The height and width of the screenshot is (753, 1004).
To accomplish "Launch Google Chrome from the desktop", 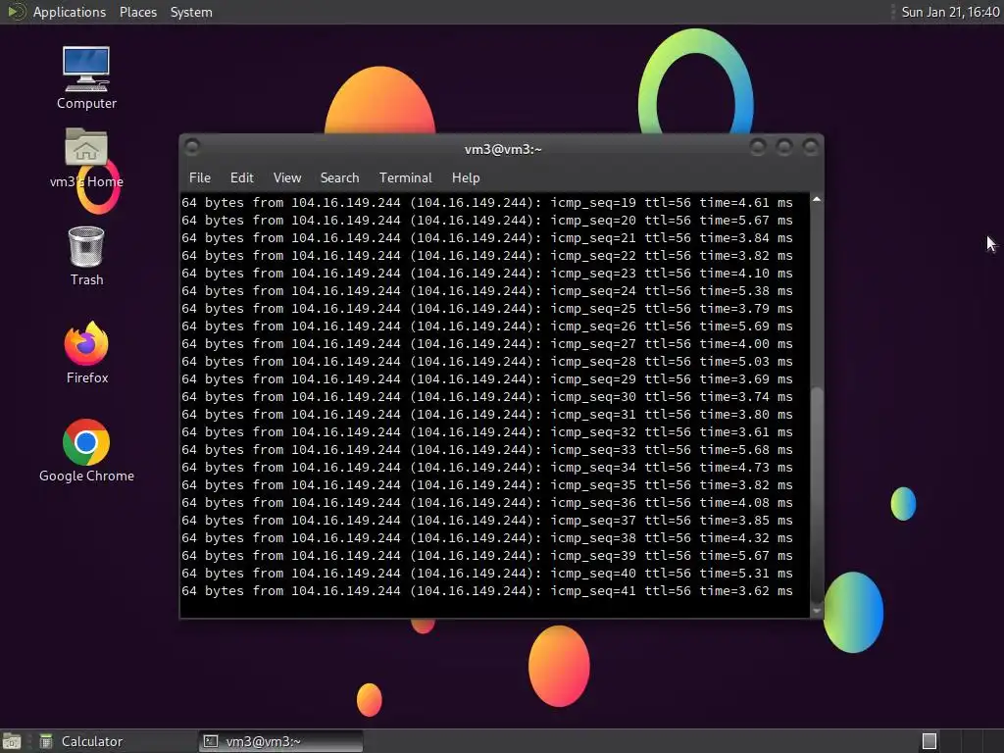I will click(86, 451).
